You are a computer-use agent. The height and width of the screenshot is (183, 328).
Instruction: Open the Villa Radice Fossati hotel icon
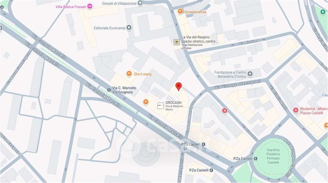click(90, 7)
